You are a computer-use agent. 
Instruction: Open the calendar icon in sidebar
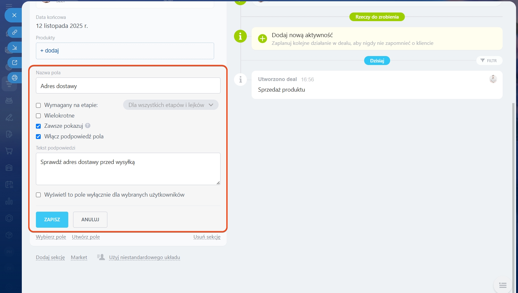(x=9, y=184)
